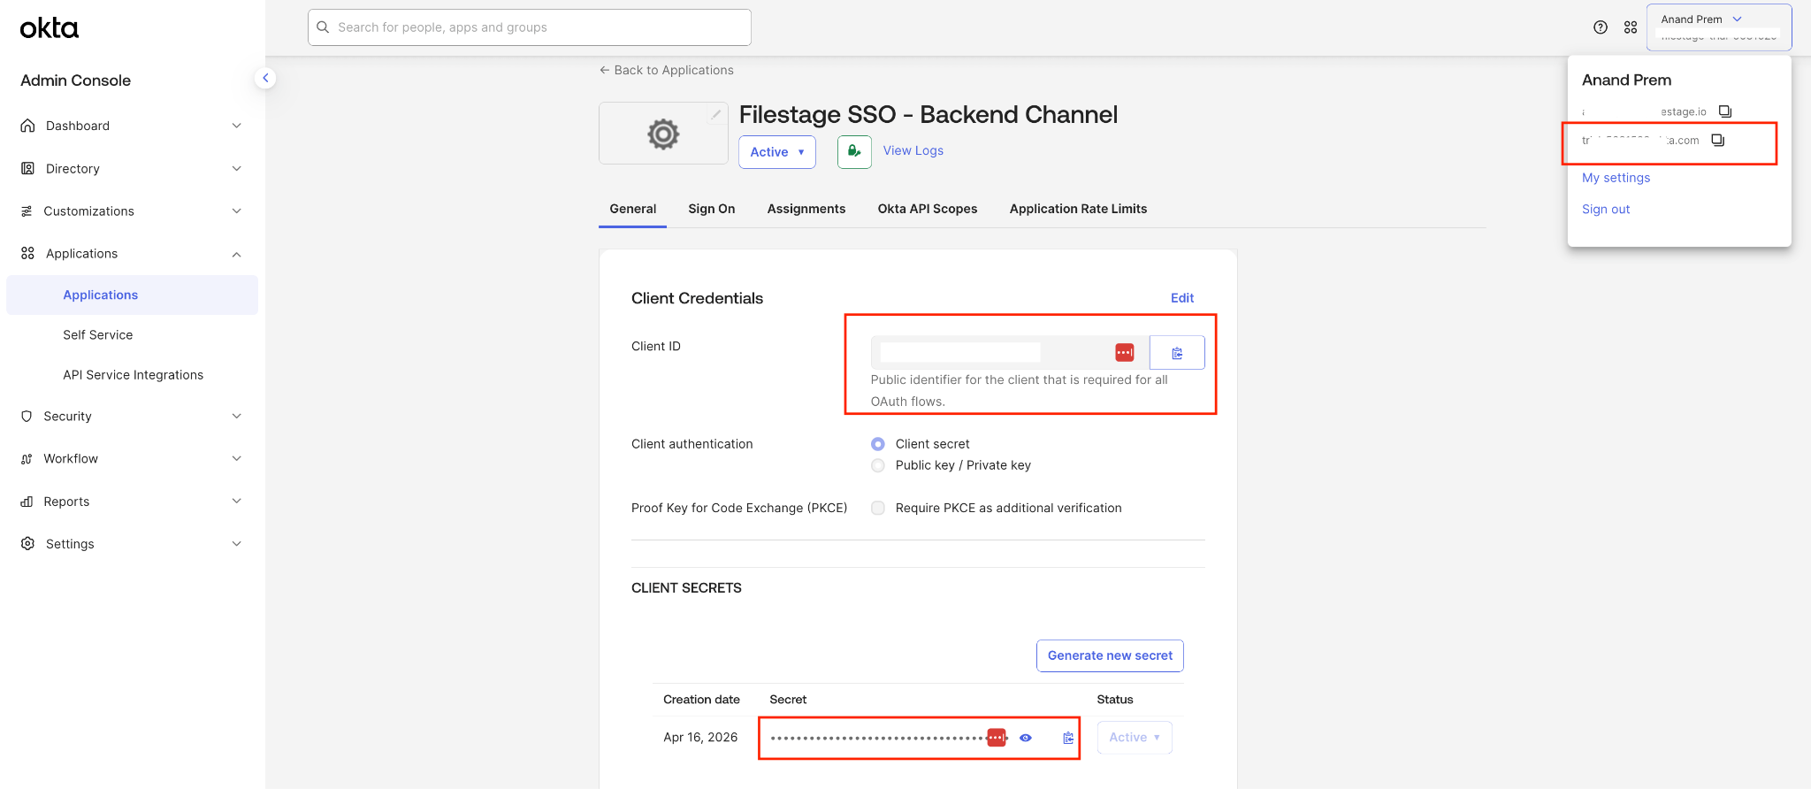Open the Active status dropdown near title
This screenshot has height=789, width=1811.
pyautogui.click(x=777, y=151)
